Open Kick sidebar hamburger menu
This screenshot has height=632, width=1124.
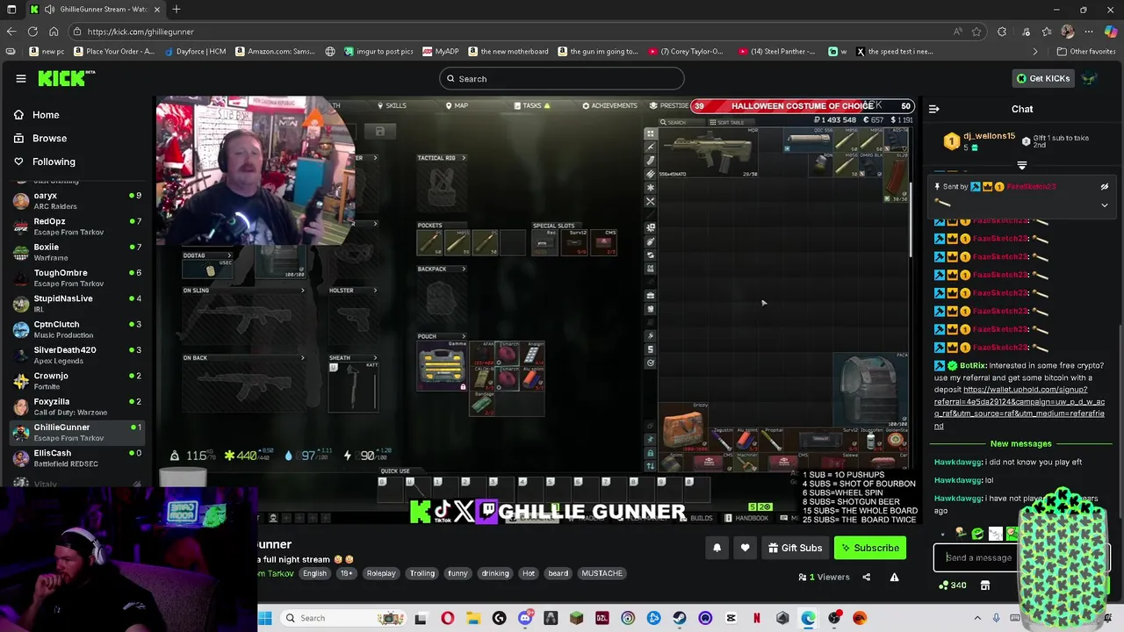pyautogui.click(x=21, y=78)
